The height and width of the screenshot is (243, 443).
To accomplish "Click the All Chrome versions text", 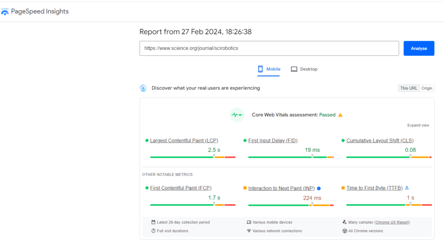I will click(x=366, y=231).
